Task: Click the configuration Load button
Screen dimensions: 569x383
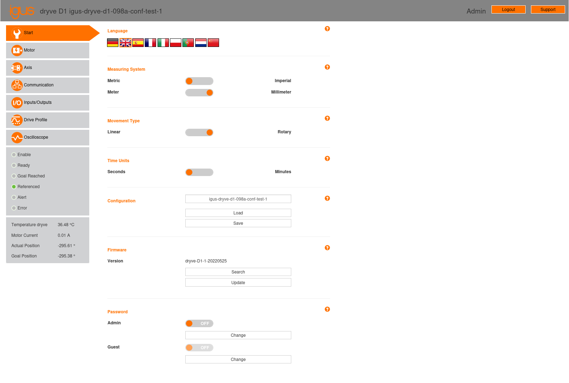Action: (x=238, y=213)
